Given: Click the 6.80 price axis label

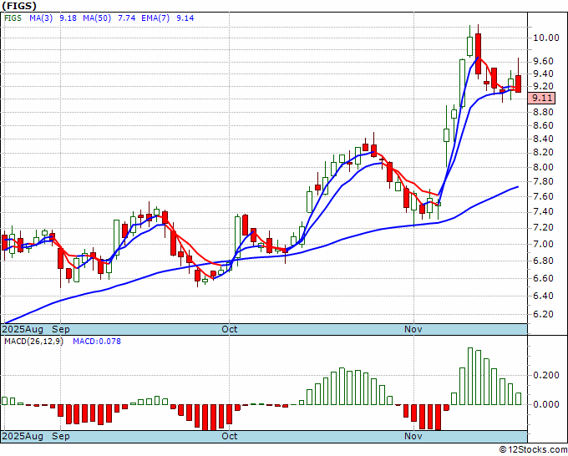Looking at the screenshot, I should click(544, 261).
